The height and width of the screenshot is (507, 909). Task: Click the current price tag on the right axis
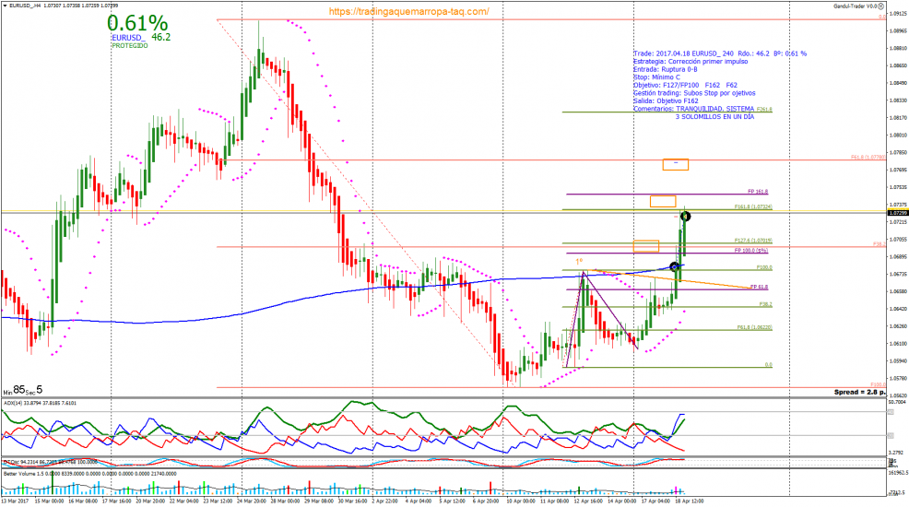(x=896, y=213)
